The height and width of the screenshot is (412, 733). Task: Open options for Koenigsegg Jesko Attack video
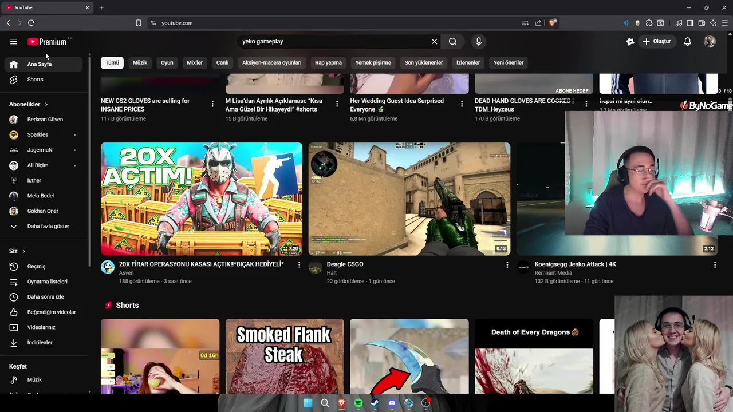click(715, 265)
